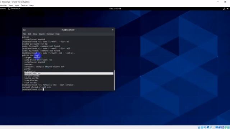Restore down the VirtualBox window
The image size is (230, 129).
pos(225,2)
